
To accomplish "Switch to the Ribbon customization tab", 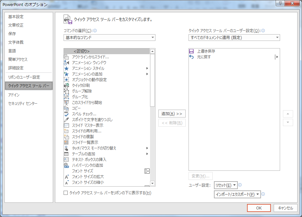I will click(24, 77).
